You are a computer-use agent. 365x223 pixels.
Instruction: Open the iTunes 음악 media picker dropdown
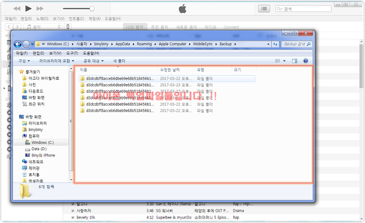tap(42, 27)
